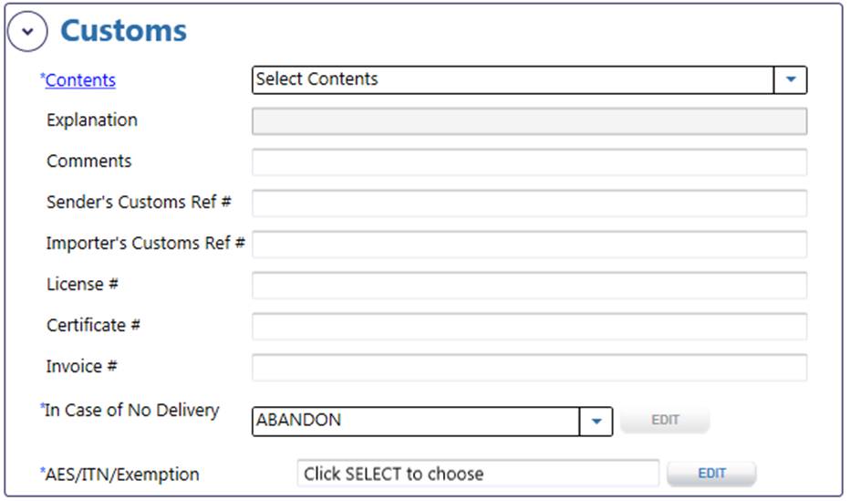The image size is (850, 501).
Task: Click the Explanation text field
Action: click(x=530, y=120)
